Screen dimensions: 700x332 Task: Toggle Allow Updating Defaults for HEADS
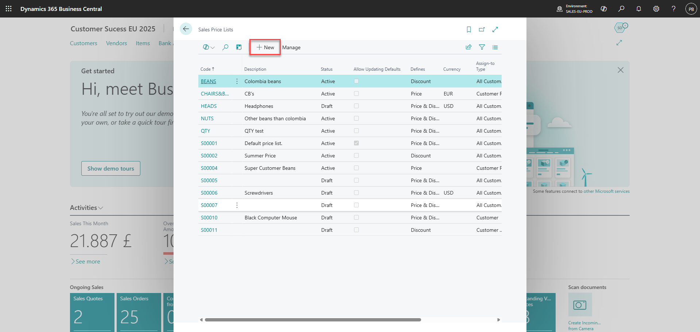(x=356, y=106)
